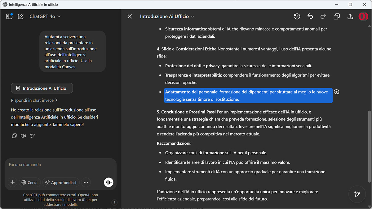Open canvas version history icon
The height and width of the screenshot is (209, 372).
(x=297, y=16)
